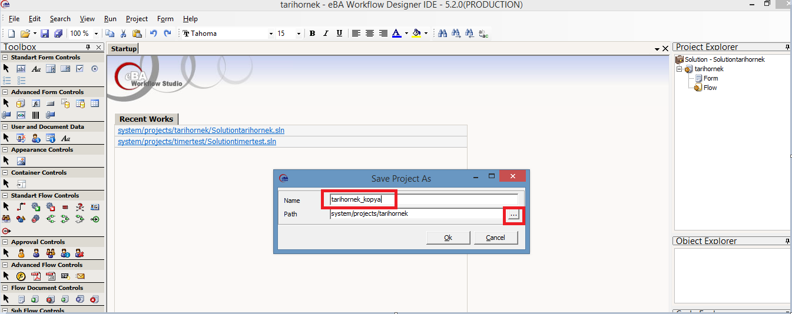Create a new file from toolbar
The image size is (792, 314).
[x=11, y=34]
